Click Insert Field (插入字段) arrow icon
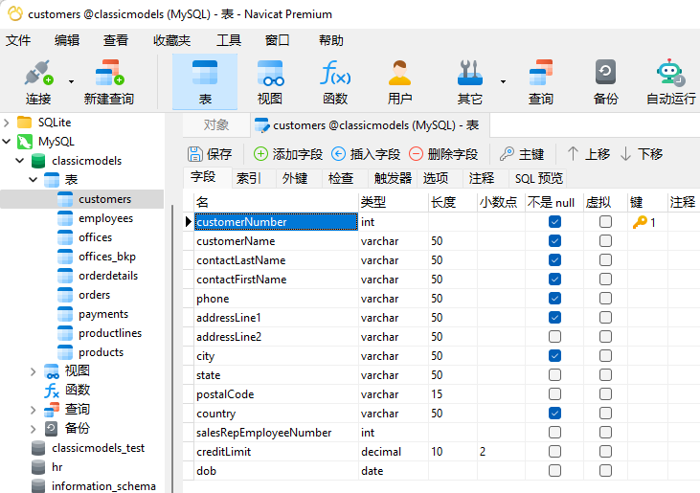This screenshot has width=700, height=493. pos(338,154)
